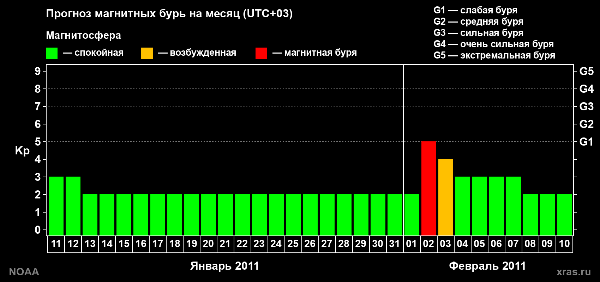This screenshot has height=282, width=600.
Task: Click the green bar for February 04
Action: (462, 206)
